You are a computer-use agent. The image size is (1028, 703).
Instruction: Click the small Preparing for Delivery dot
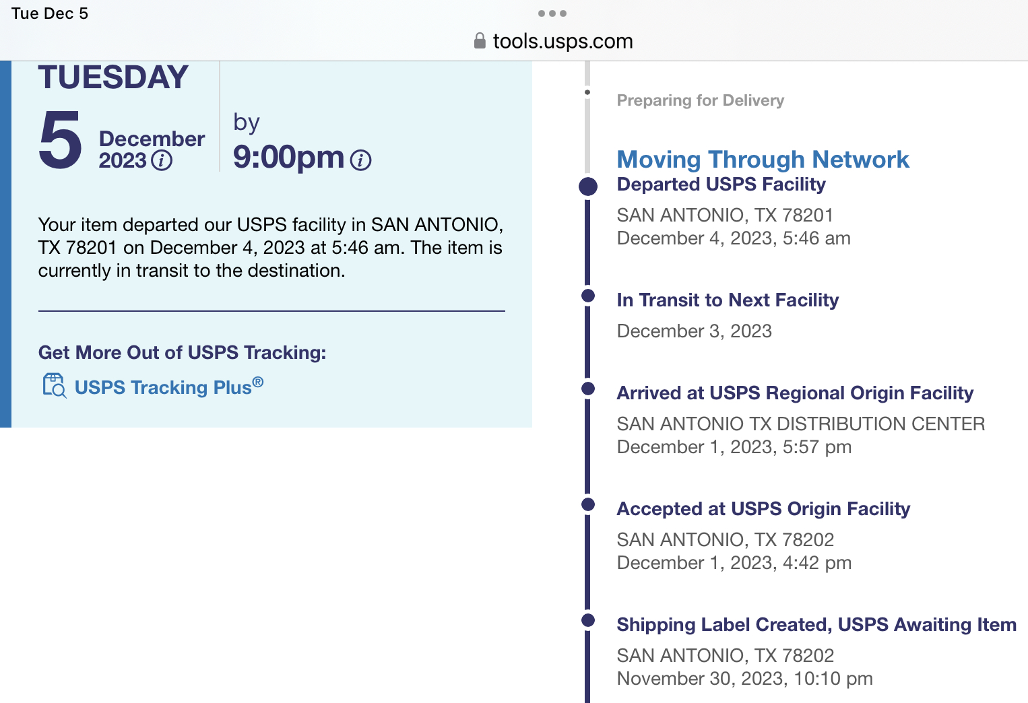[587, 92]
